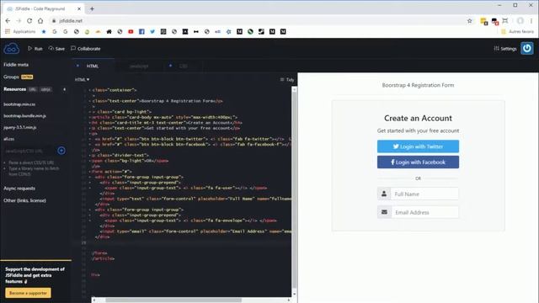Expand the Fiddle meta section
This screenshot has height=303, width=539.
pyautogui.click(x=16, y=65)
